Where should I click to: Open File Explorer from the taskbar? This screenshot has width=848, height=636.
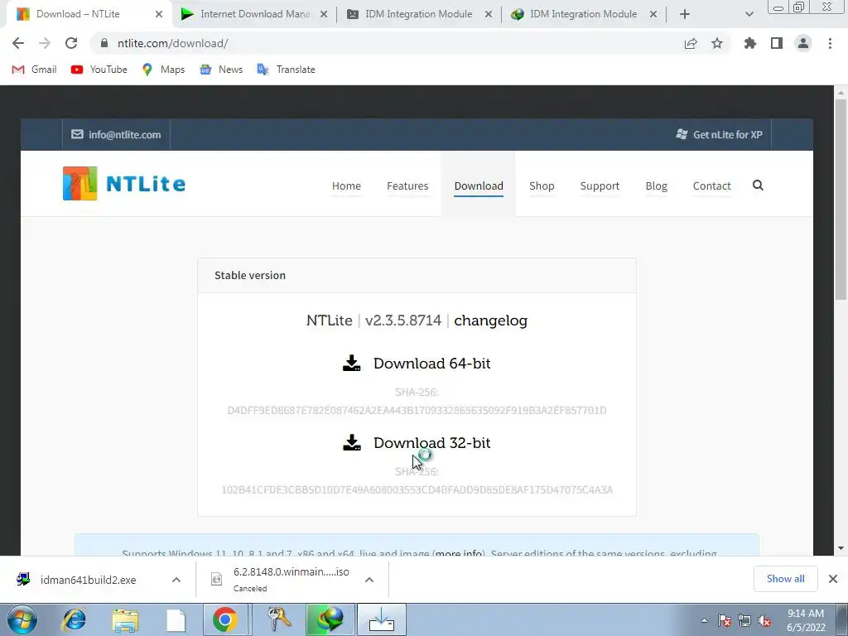point(125,619)
